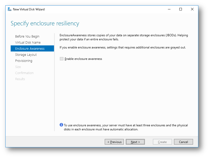Click the New Virtual Disk Wizard title text
Screen dimensions: 209x158
29,9
